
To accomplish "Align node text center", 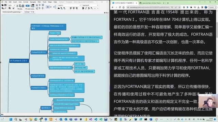I will [74, 8].
